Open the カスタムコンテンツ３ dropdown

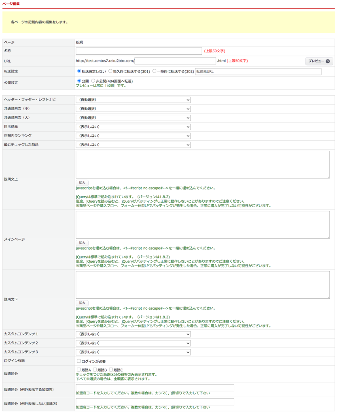pyautogui.click(x=133, y=352)
